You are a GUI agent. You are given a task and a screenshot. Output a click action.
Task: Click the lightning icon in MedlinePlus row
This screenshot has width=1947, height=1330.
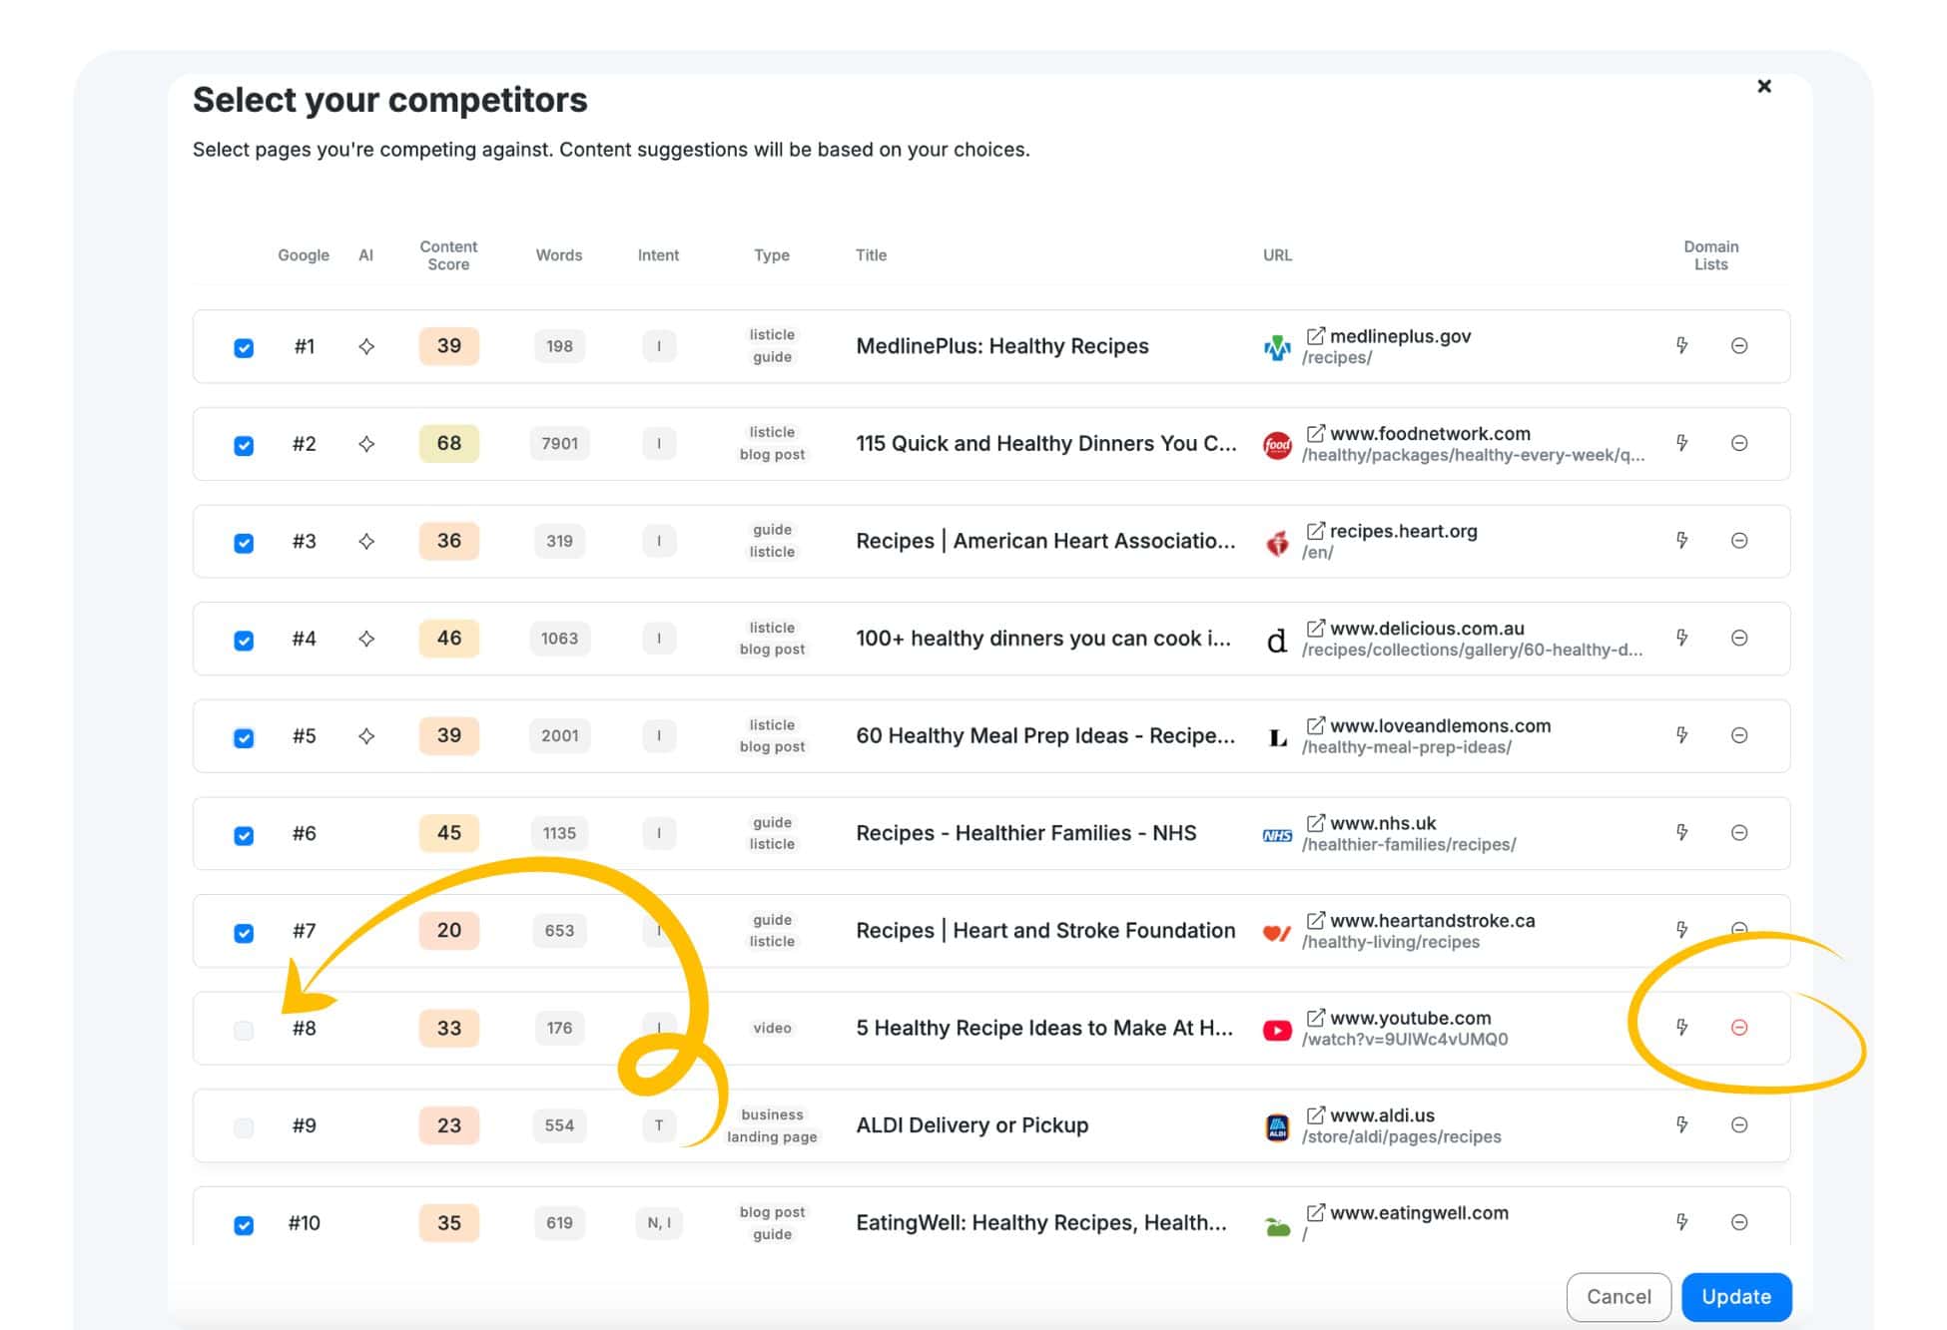pos(1681,345)
